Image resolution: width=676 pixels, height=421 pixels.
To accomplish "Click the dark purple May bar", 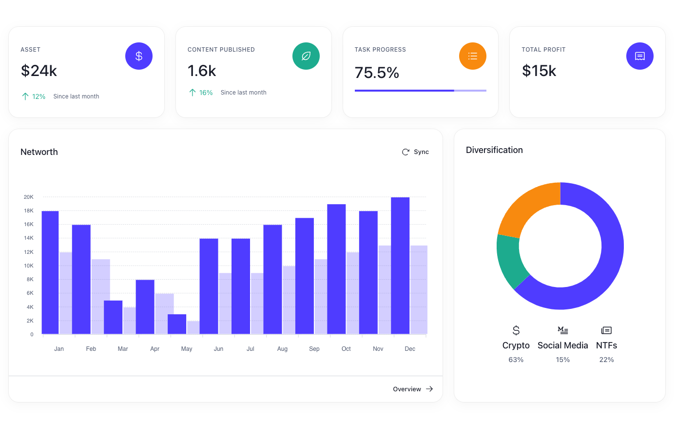I will [177, 324].
